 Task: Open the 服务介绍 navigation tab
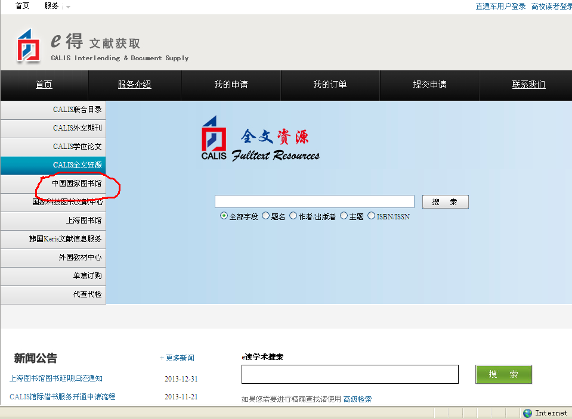click(x=135, y=85)
